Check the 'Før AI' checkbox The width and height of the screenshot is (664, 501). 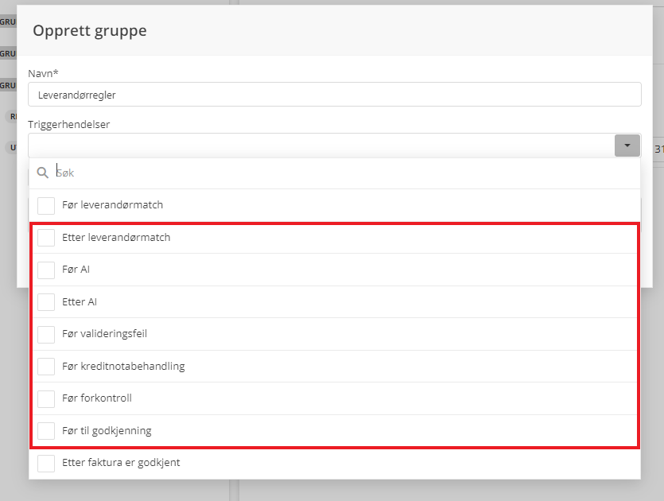46,270
